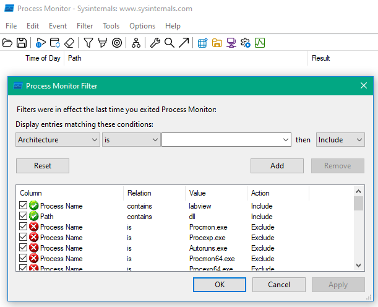378x307 pixels.
Task: Click the wrench toolbar icon
Action: [x=155, y=43]
